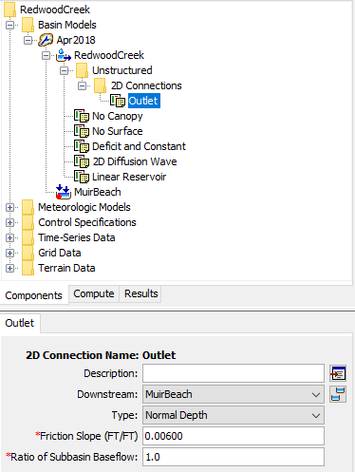Screen dimensions: 355x472
Task: Click the Grid Data folder icon
Action: (x=28, y=253)
